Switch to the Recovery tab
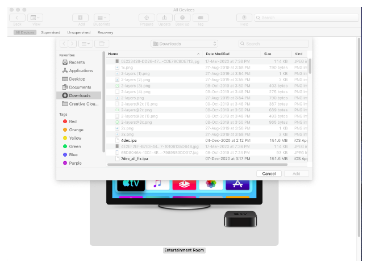The height and width of the screenshot is (264, 371). (x=105, y=32)
